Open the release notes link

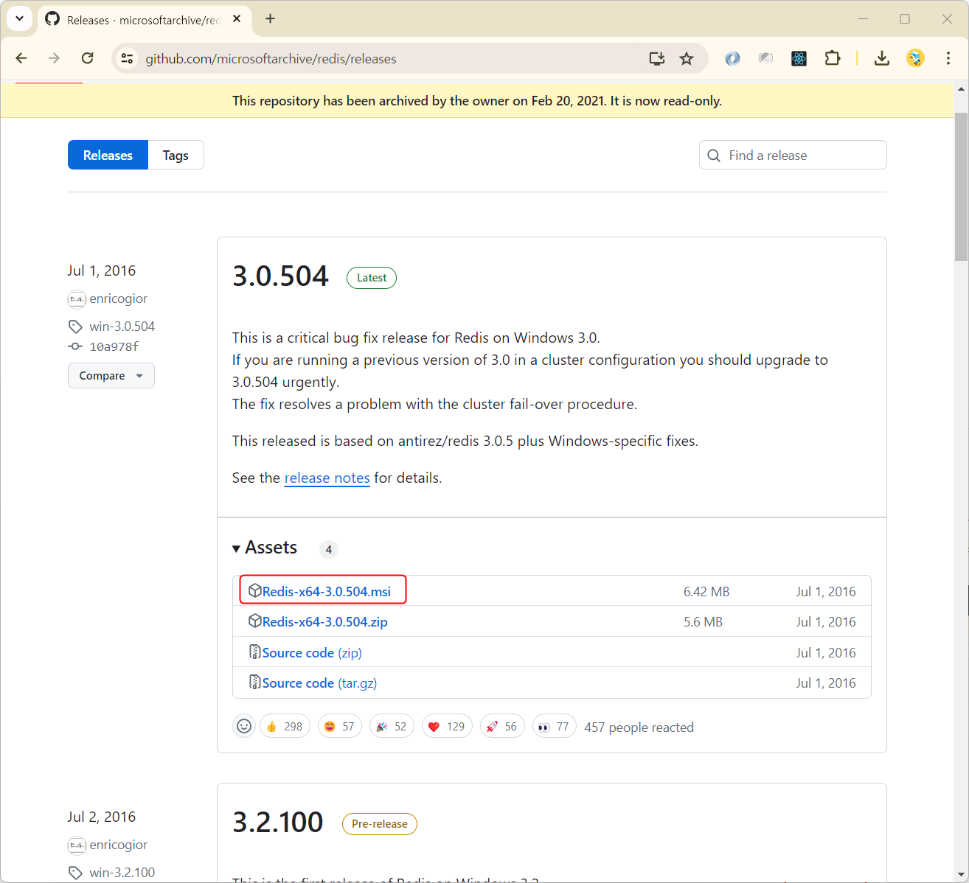point(327,478)
